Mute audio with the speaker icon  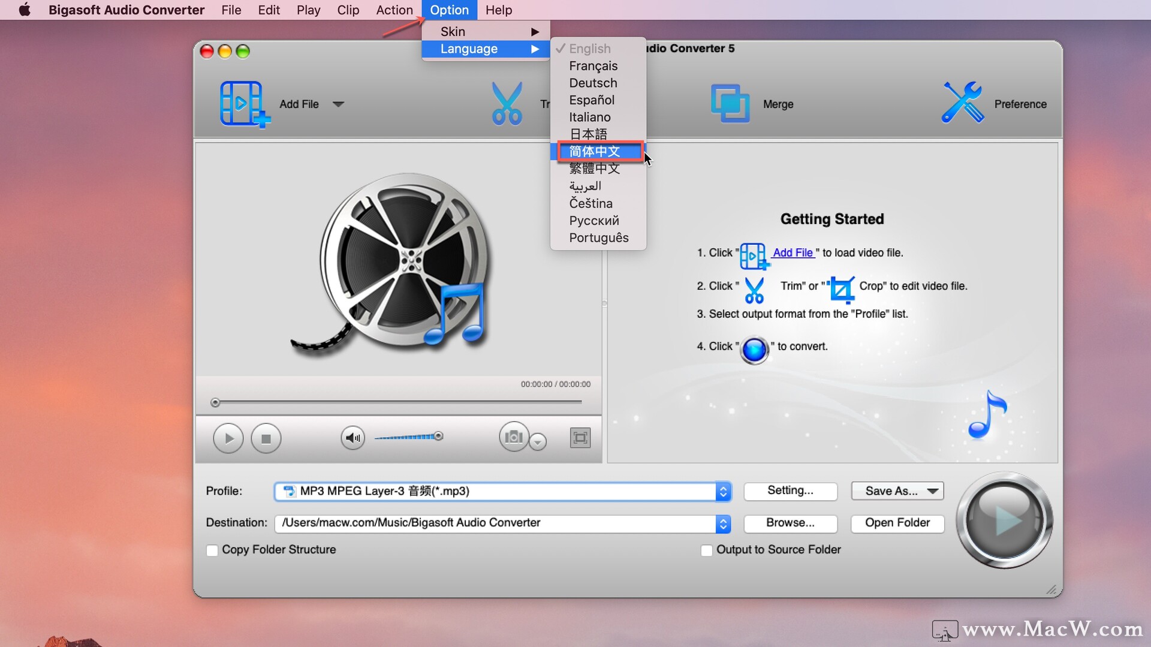353,438
